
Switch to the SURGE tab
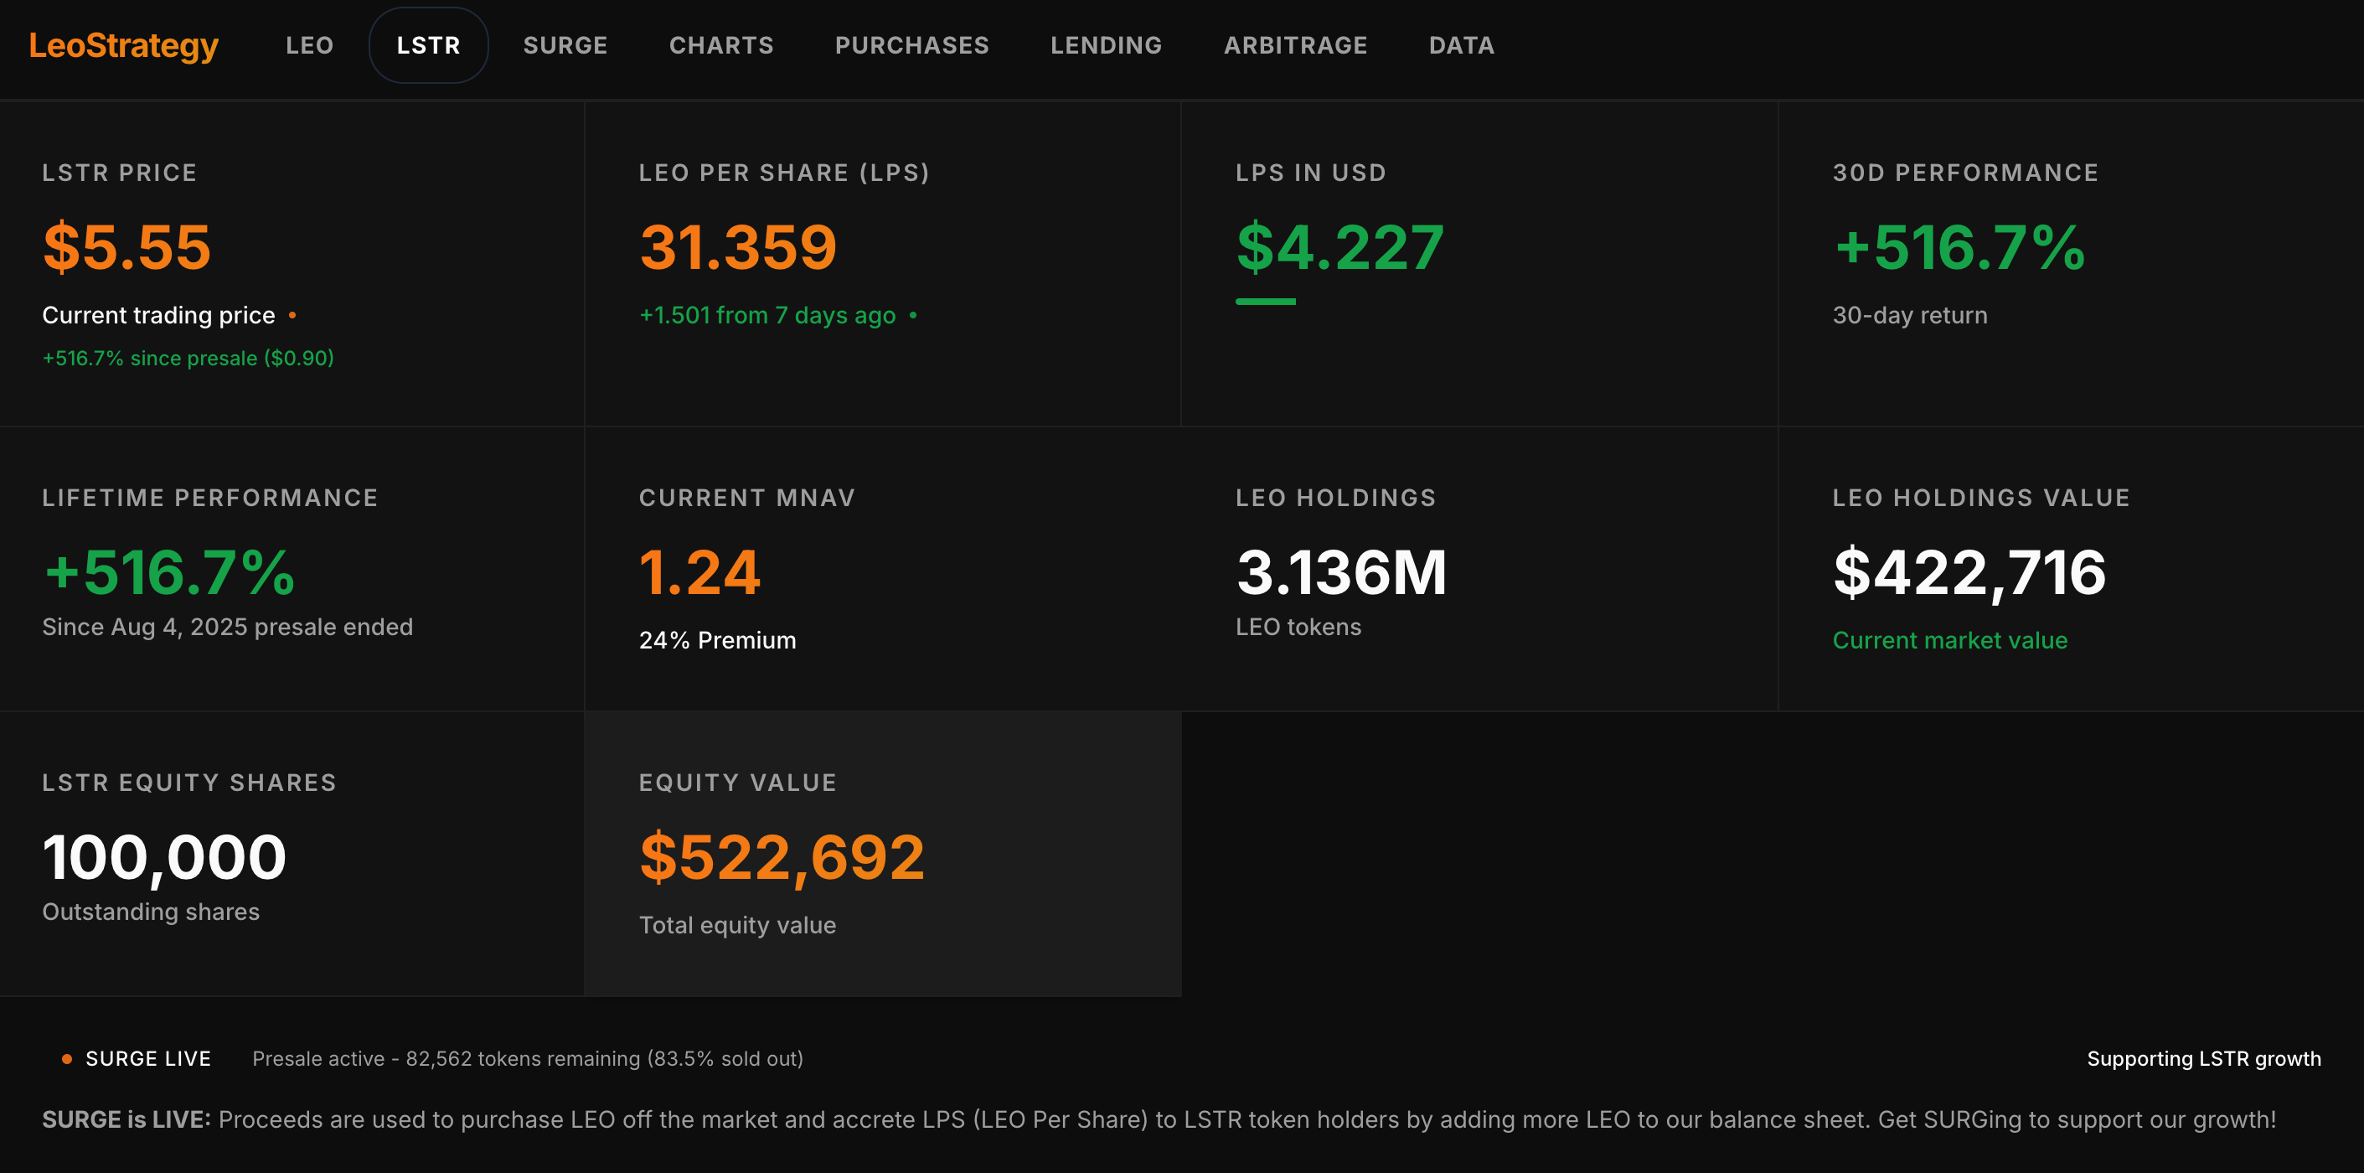(x=565, y=45)
